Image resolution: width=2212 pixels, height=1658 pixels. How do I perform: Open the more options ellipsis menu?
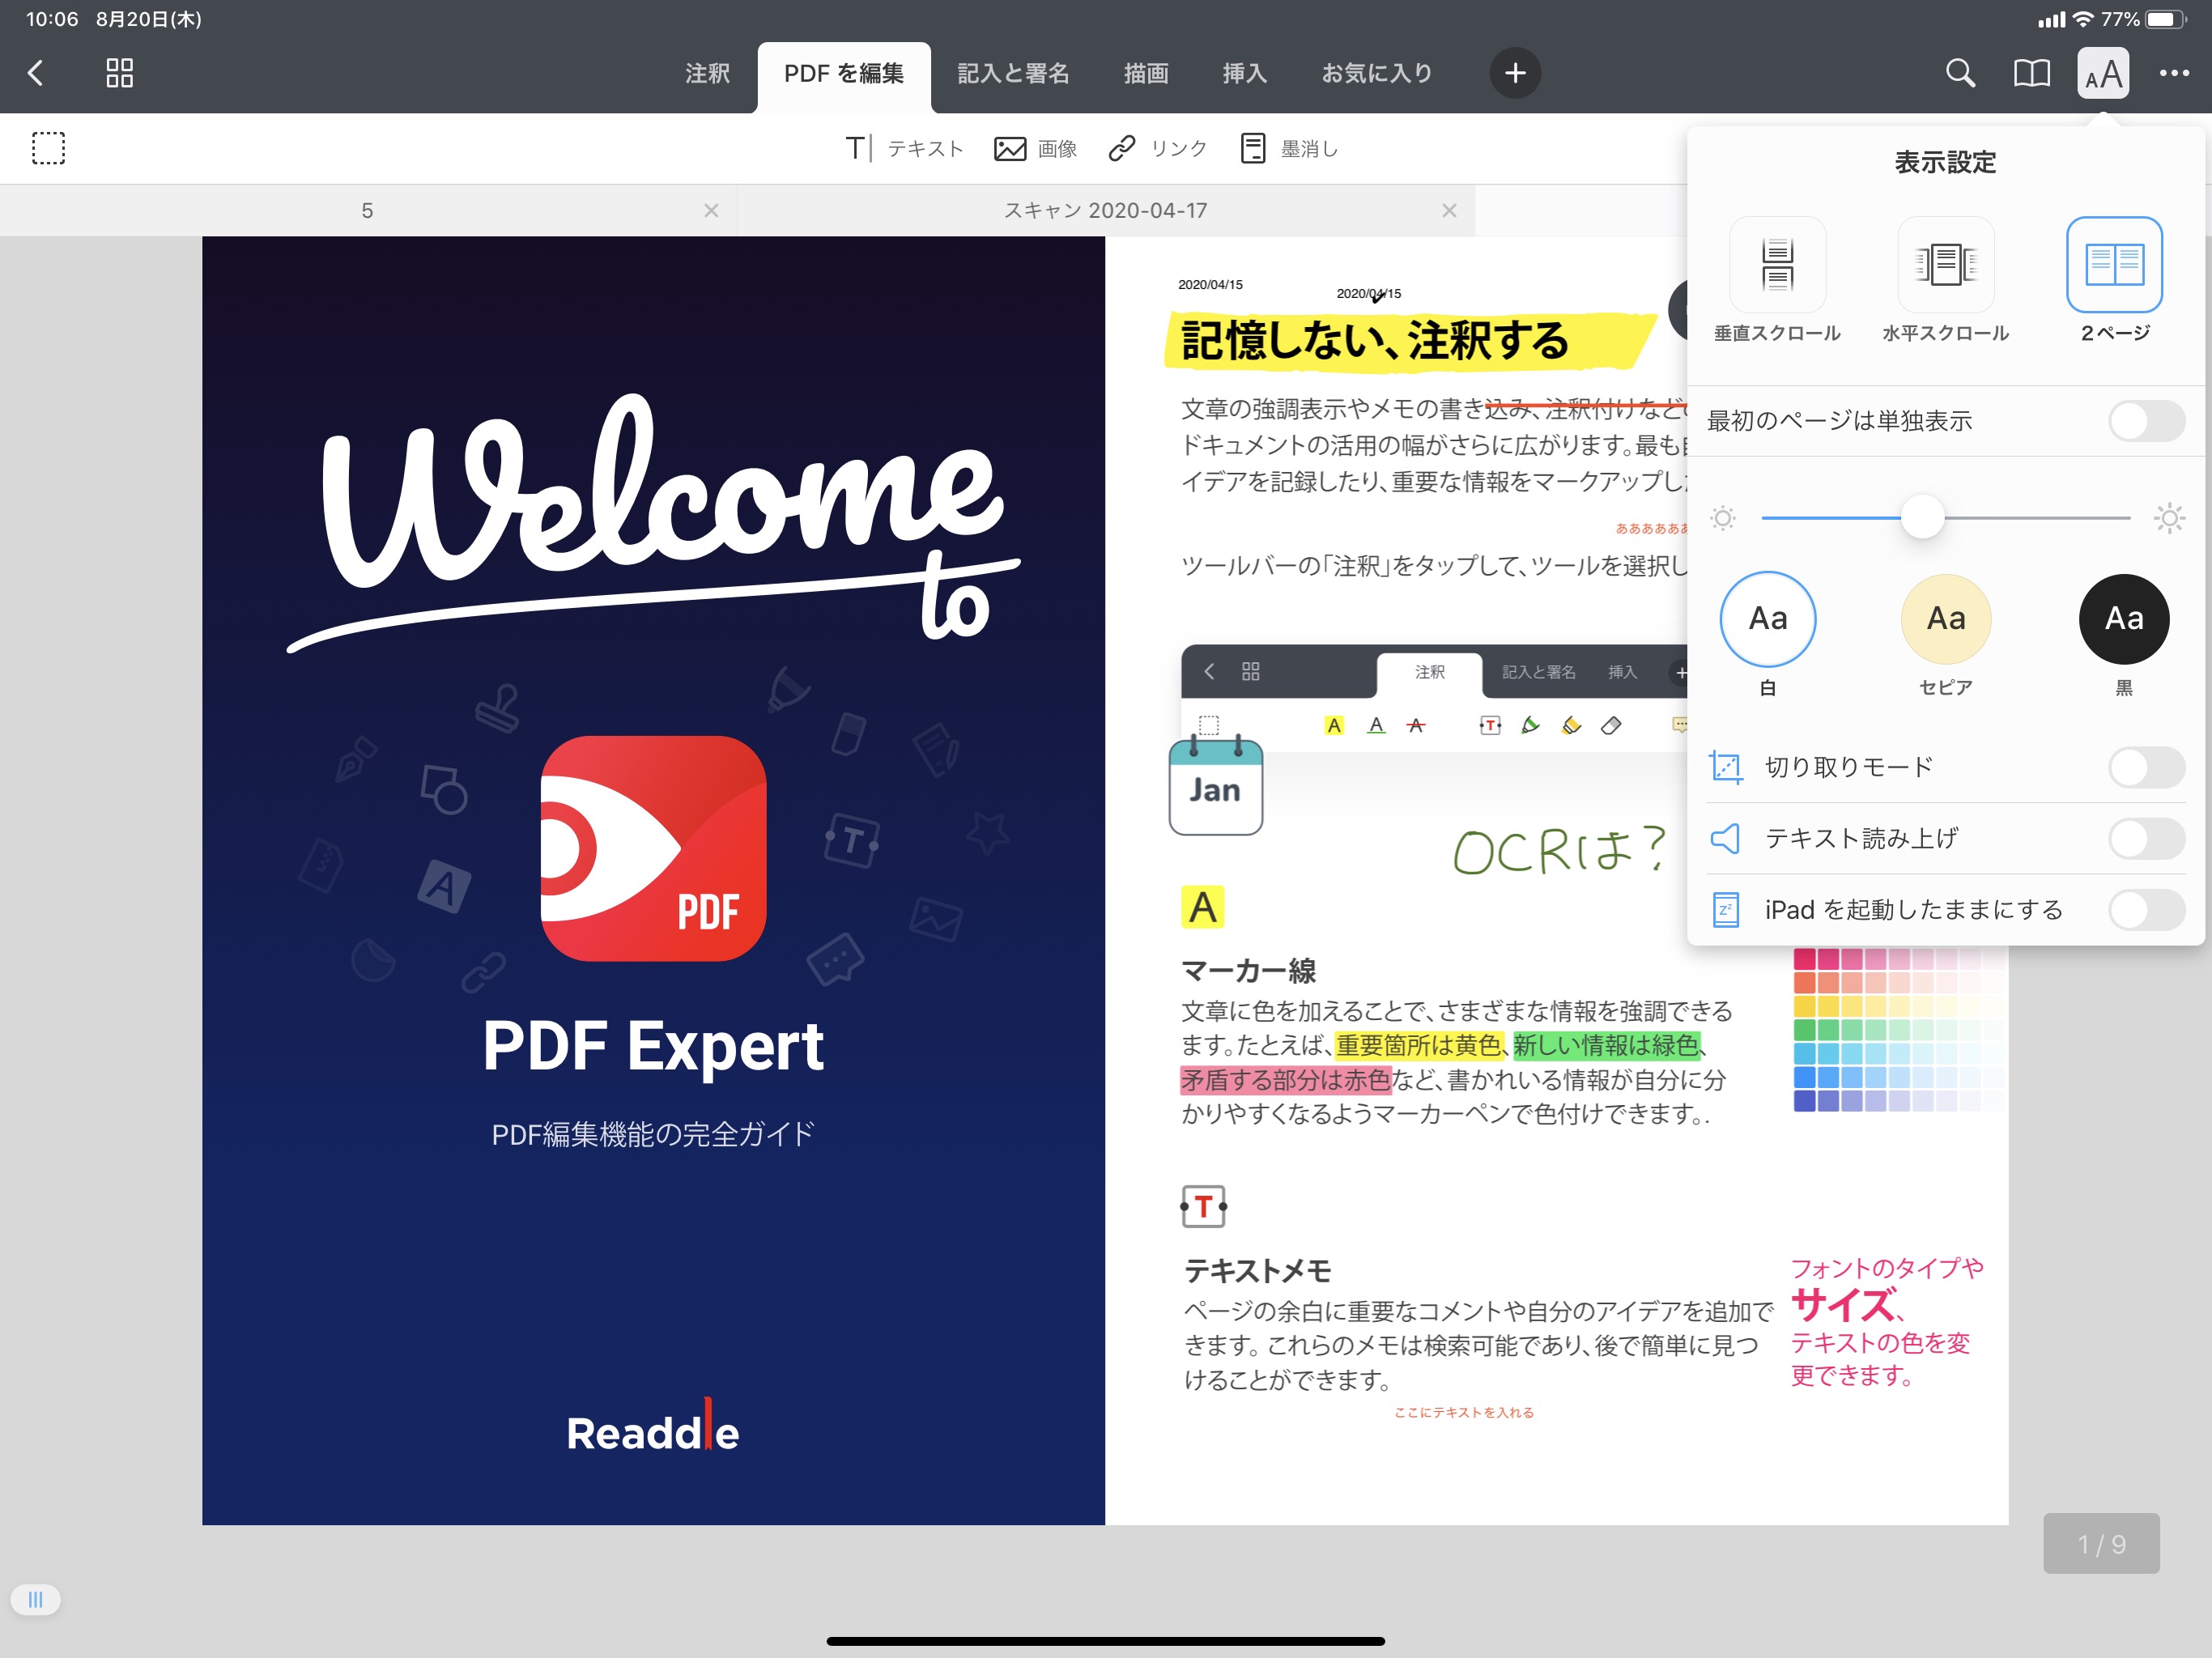(x=2174, y=73)
